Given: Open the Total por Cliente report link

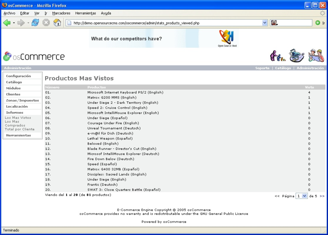Looking at the screenshot, I should [x=19, y=129].
